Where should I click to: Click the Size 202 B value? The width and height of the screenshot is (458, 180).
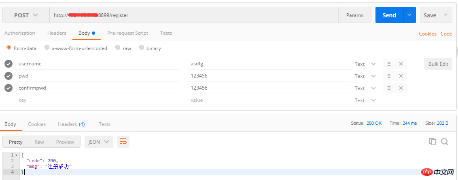[443, 123]
